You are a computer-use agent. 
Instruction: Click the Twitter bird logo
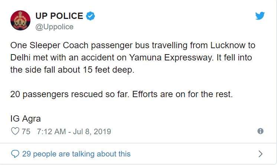click(x=260, y=16)
